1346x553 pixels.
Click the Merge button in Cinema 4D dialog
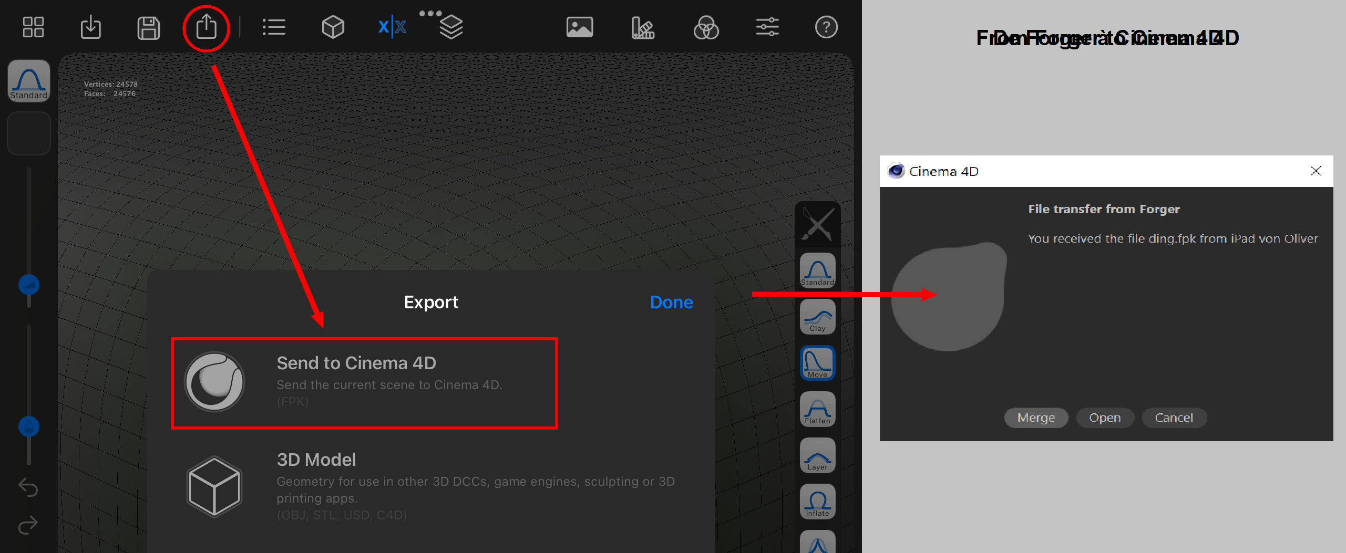(1036, 418)
